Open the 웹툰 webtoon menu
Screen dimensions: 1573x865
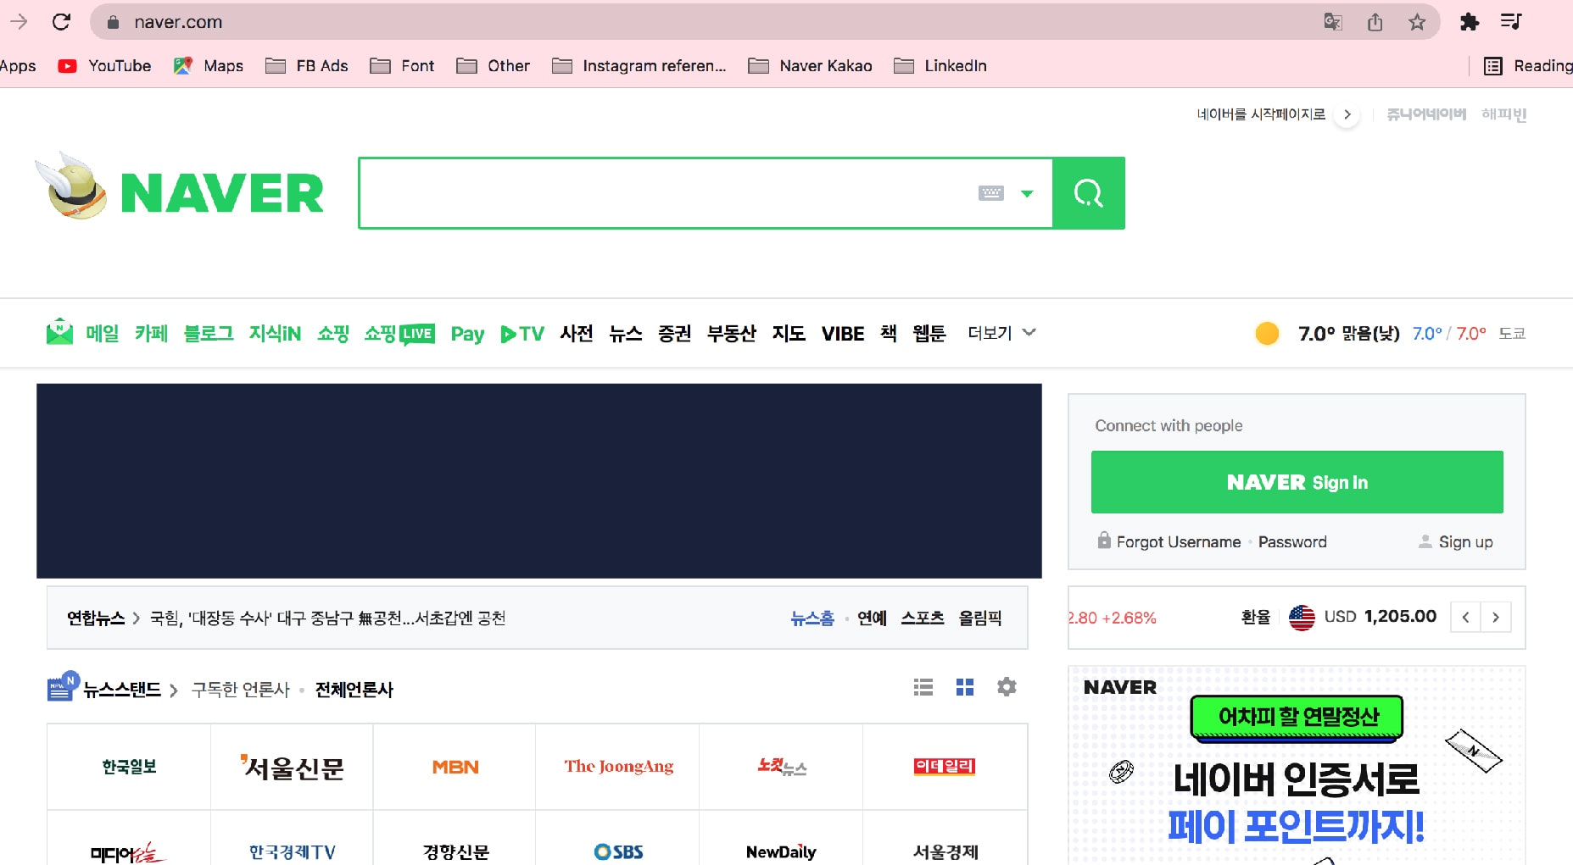929,334
